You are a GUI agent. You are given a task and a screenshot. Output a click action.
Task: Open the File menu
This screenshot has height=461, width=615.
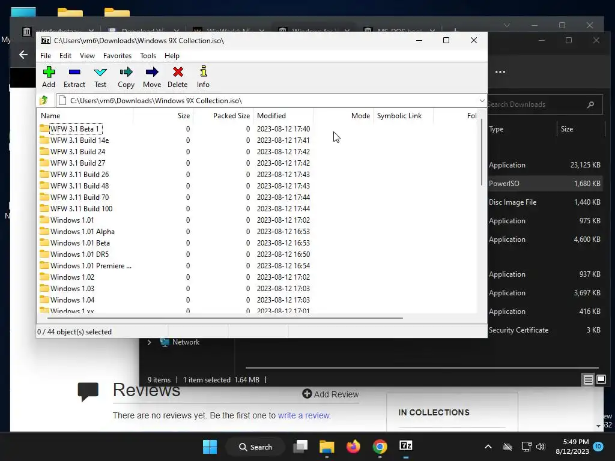pos(46,56)
